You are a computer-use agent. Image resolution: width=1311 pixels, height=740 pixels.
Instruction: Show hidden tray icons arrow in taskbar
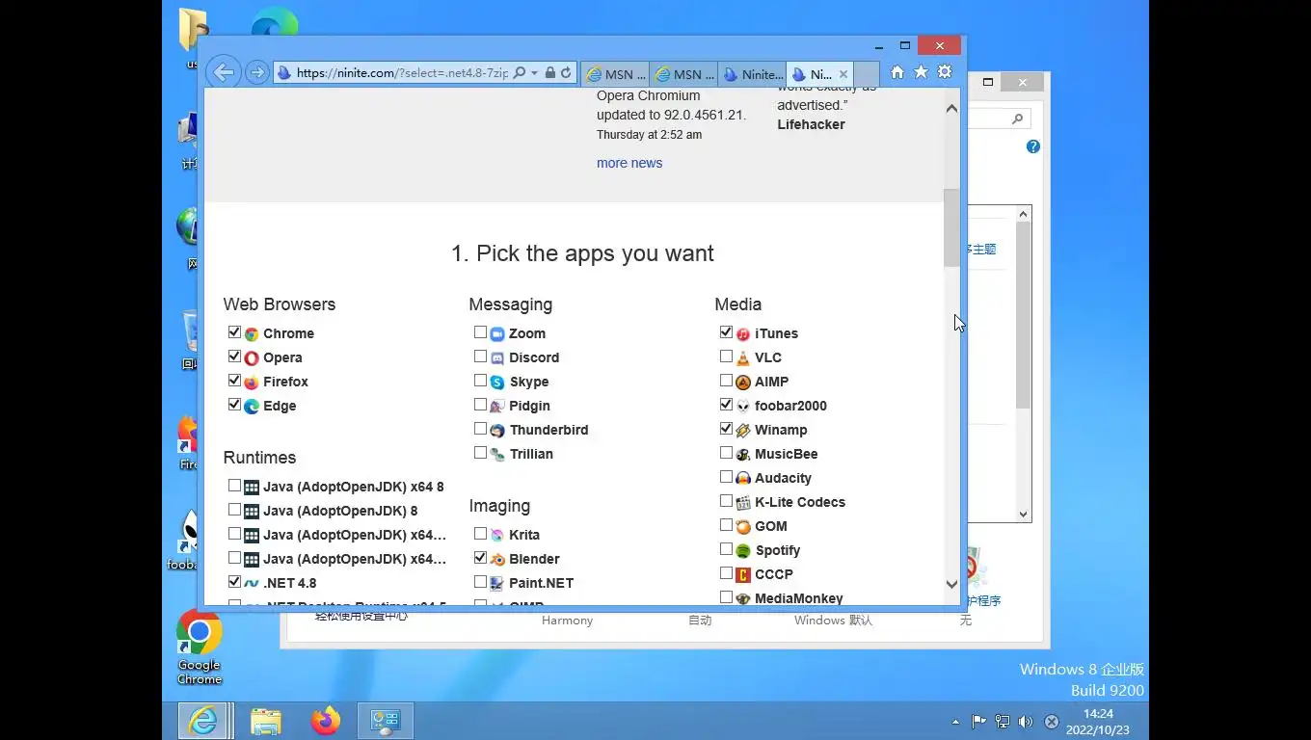coord(955,721)
